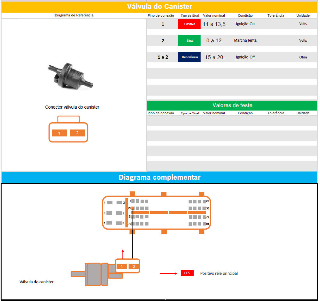This screenshot has height=301, width=320.
Task: Select pin 2 in the reference connector diagram
Action: point(77,133)
